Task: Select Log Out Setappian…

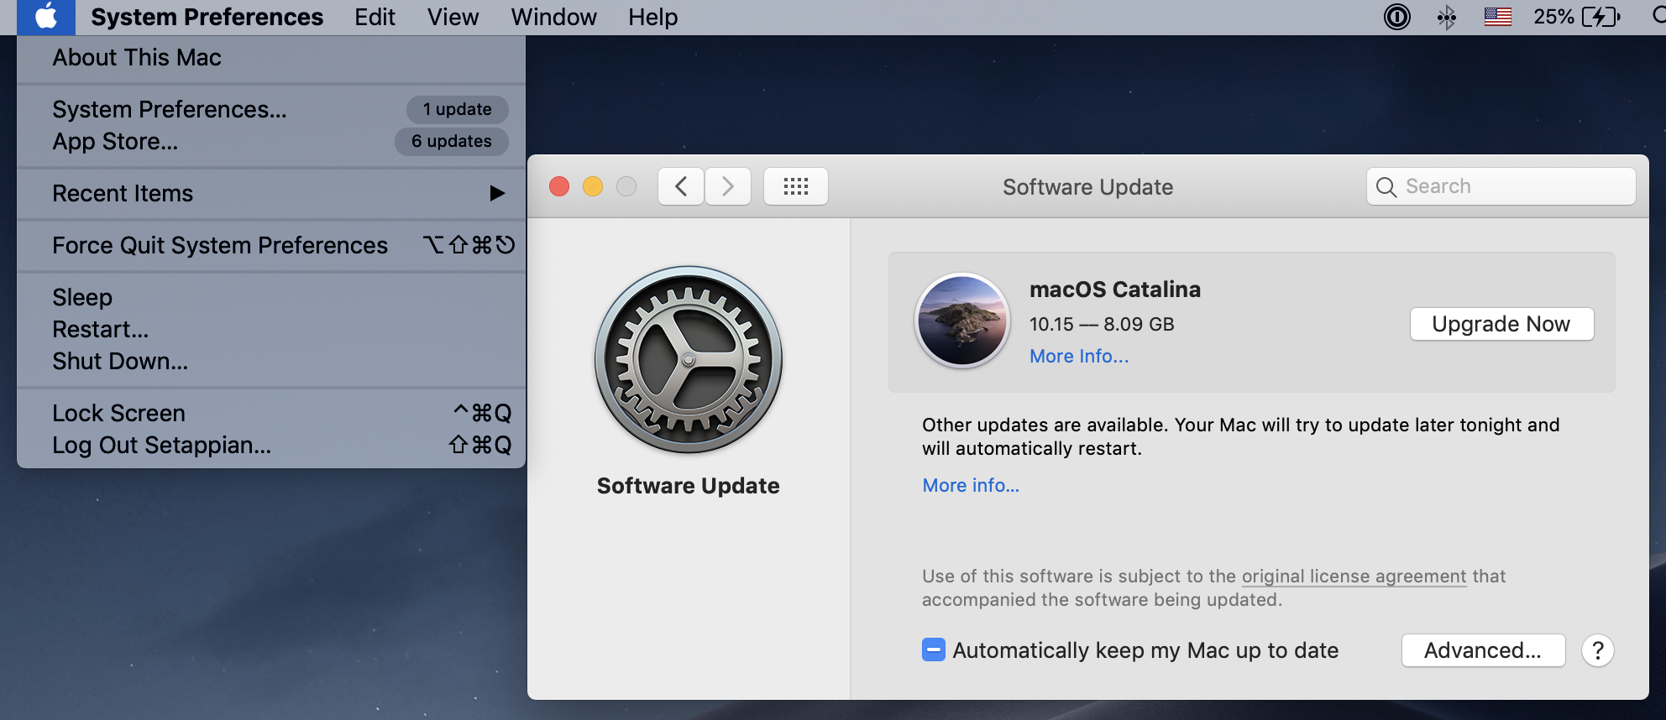Action: click(271, 446)
